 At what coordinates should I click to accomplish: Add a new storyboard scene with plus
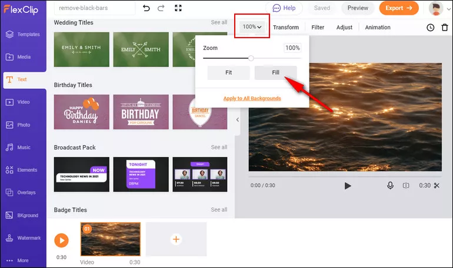pyautogui.click(x=176, y=239)
